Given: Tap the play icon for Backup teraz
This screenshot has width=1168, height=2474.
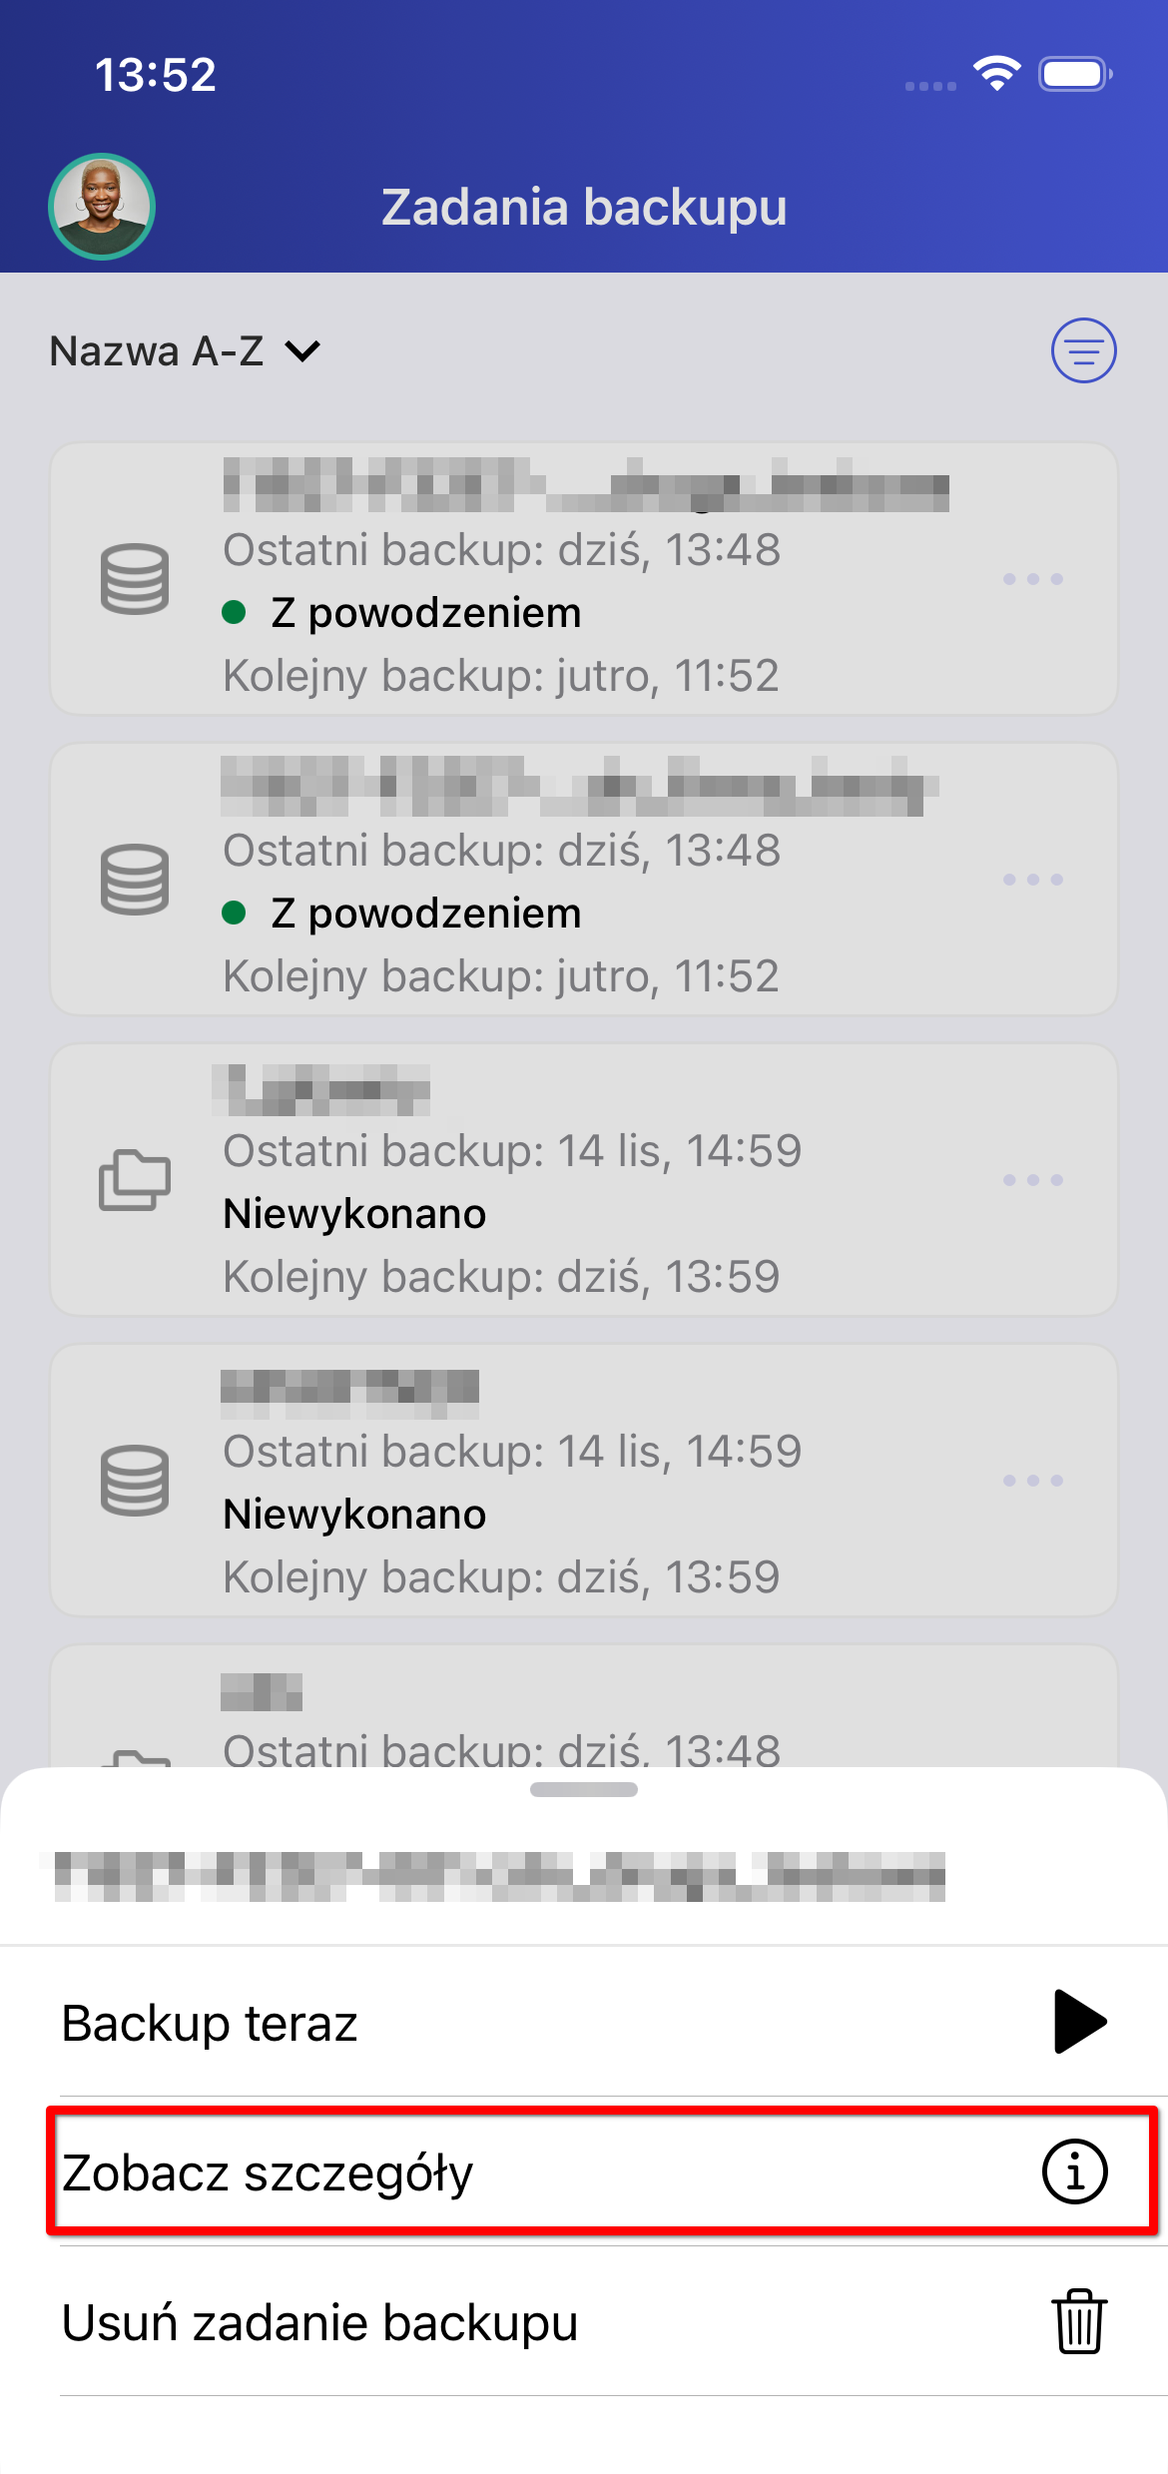Looking at the screenshot, I should point(1080,2022).
